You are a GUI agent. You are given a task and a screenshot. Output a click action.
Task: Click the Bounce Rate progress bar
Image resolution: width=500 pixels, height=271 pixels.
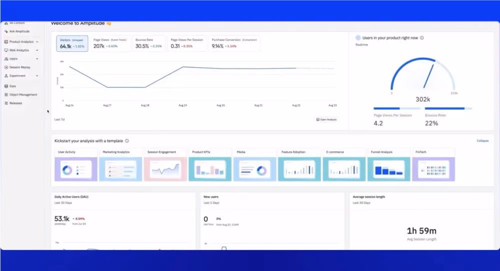[x=448, y=109]
